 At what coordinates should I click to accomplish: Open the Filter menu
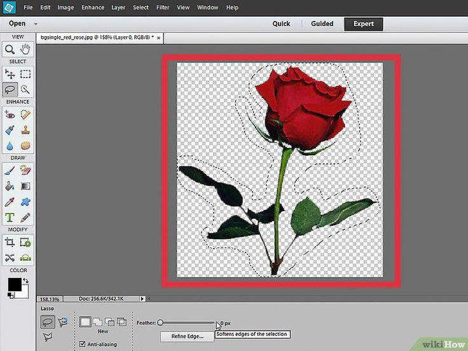163,8
